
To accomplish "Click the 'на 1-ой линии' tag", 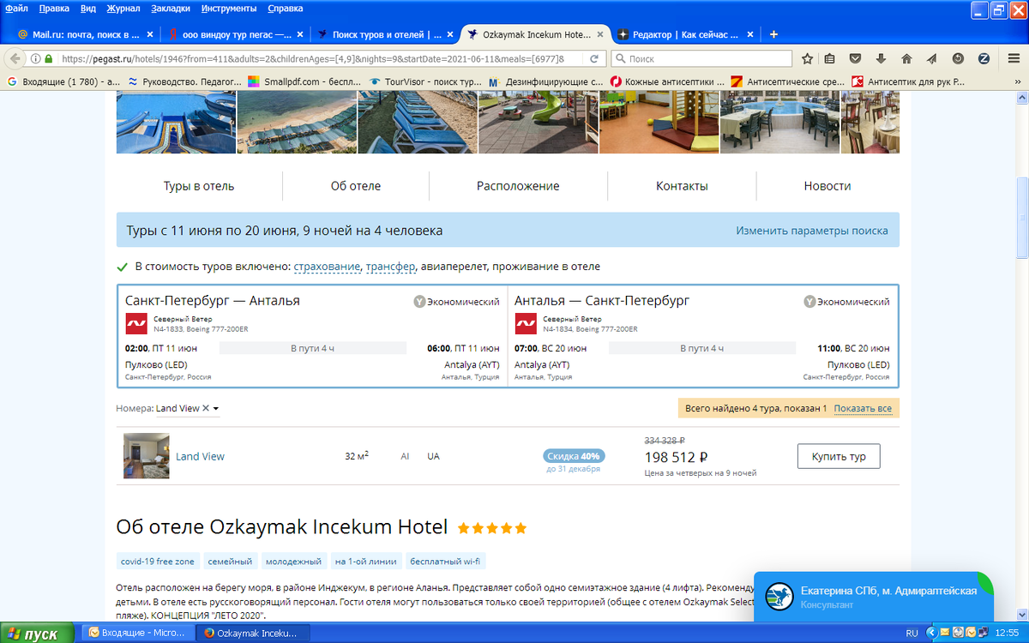I will [365, 562].
